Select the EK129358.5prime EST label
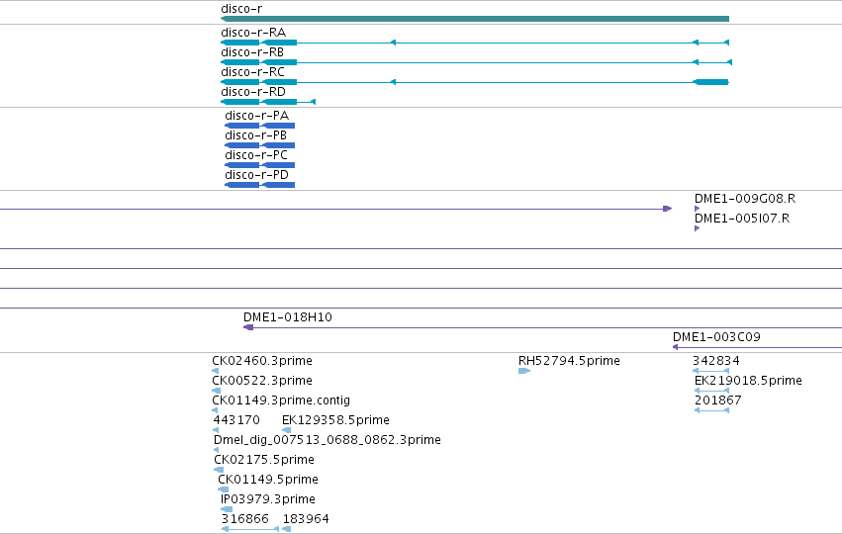The image size is (842, 534). pos(335,420)
